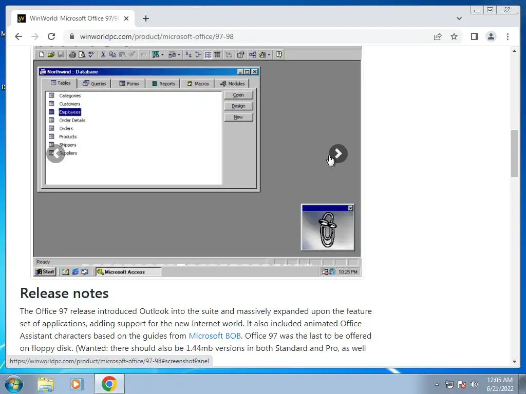Click the Small Icons view button

[x=198, y=54]
